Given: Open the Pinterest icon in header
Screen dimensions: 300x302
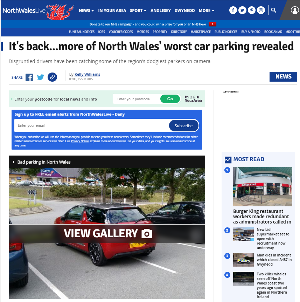Looking at the screenshot, I should (x=251, y=10).
